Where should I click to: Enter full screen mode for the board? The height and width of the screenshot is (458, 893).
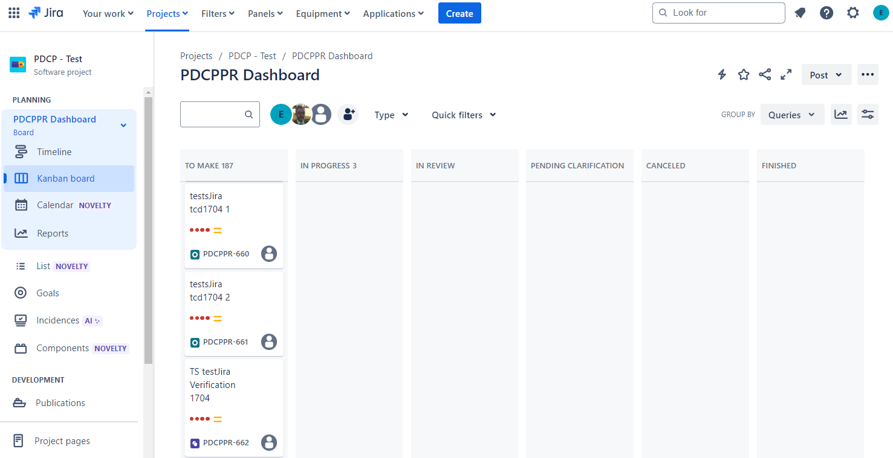coord(785,74)
